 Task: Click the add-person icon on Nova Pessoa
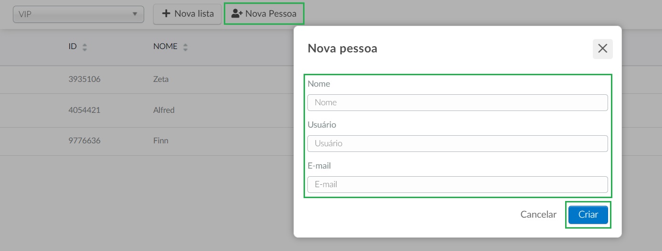point(237,14)
